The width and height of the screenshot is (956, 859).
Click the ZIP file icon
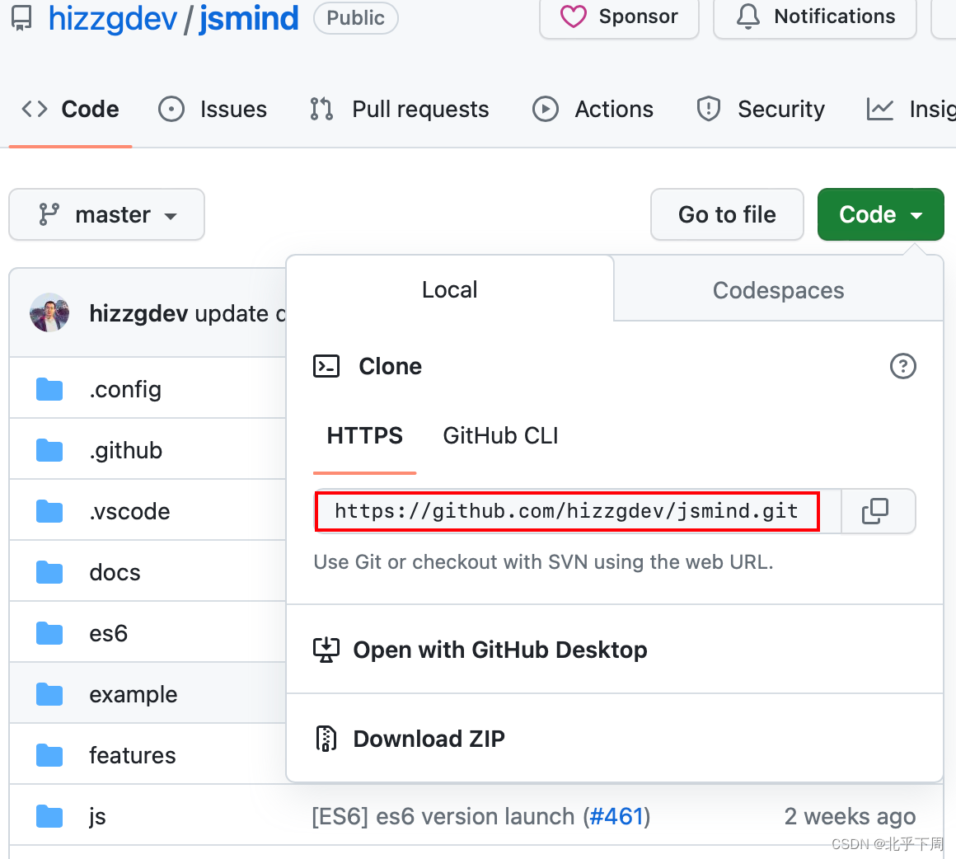click(x=326, y=738)
